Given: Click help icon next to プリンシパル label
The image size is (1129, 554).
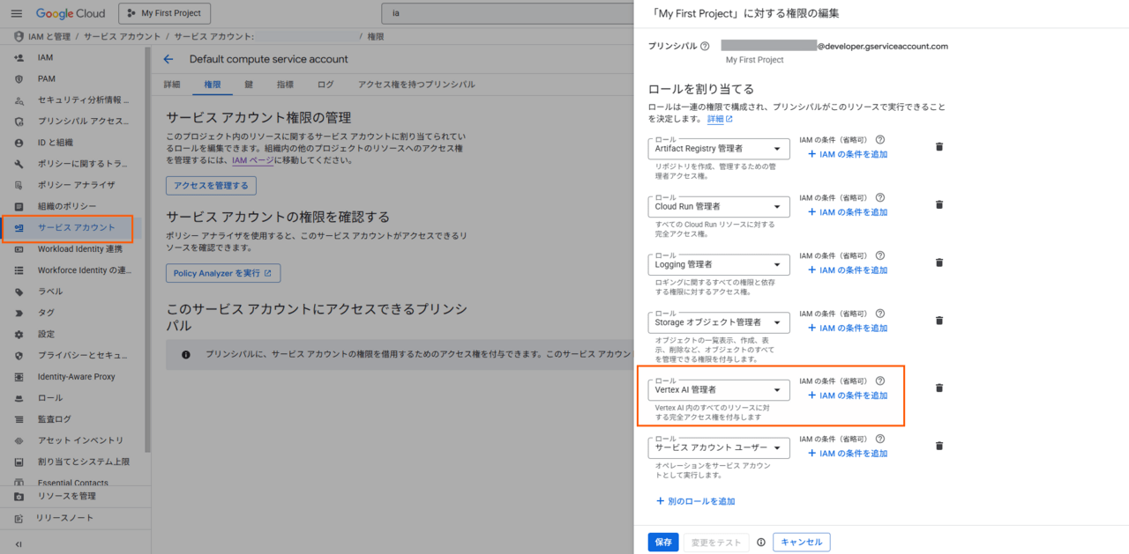Looking at the screenshot, I should 705,46.
